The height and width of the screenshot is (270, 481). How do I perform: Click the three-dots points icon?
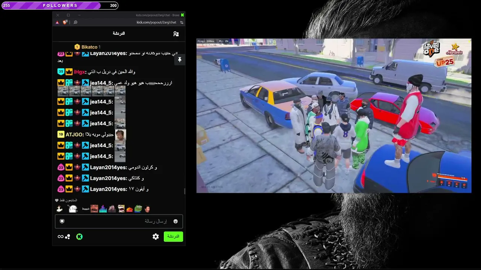(68, 237)
